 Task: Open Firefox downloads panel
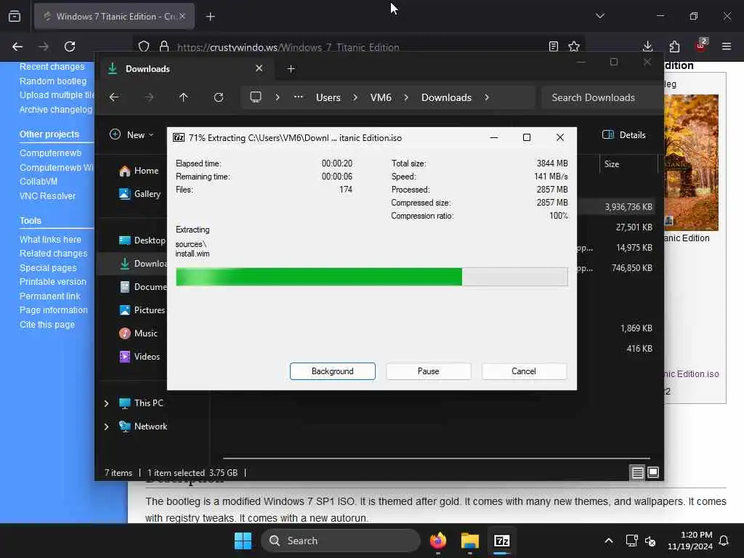[x=647, y=46]
